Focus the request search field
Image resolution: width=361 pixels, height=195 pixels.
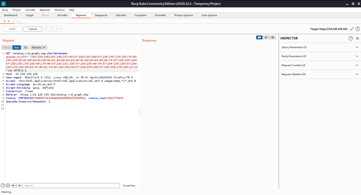pyautogui.click(x=71, y=185)
